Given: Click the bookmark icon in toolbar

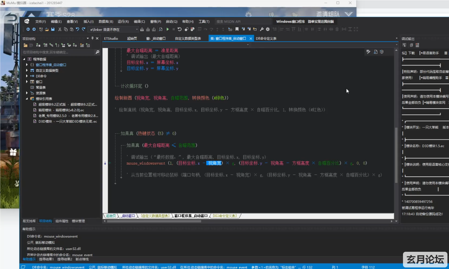Looking at the screenshot, I should click(x=237, y=29).
